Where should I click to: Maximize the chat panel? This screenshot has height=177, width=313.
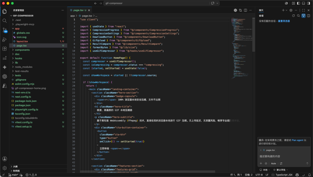point(303,10)
